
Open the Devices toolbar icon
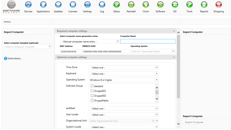pos(28,5)
